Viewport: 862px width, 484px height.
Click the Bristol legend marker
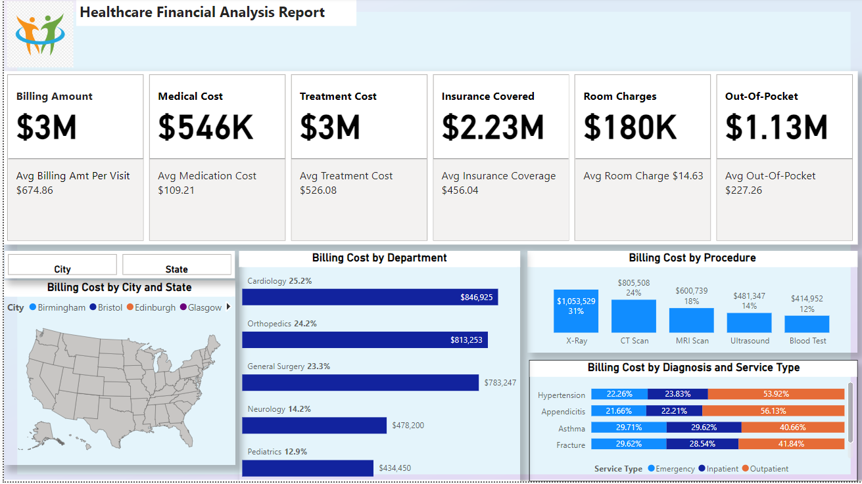click(x=93, y=307)
